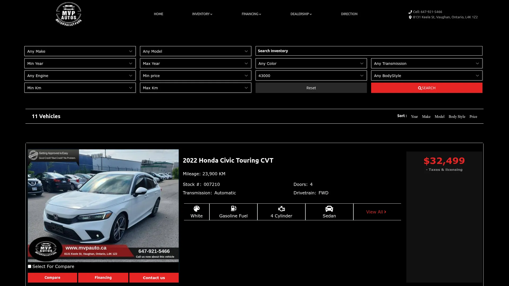Screen dimensions: 509x286
Task: Expand the Max Year dropdown
Action: pos(196,63)
